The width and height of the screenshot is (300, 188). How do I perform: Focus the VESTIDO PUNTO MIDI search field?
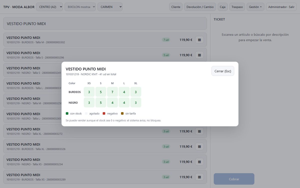tap(105, 24)
